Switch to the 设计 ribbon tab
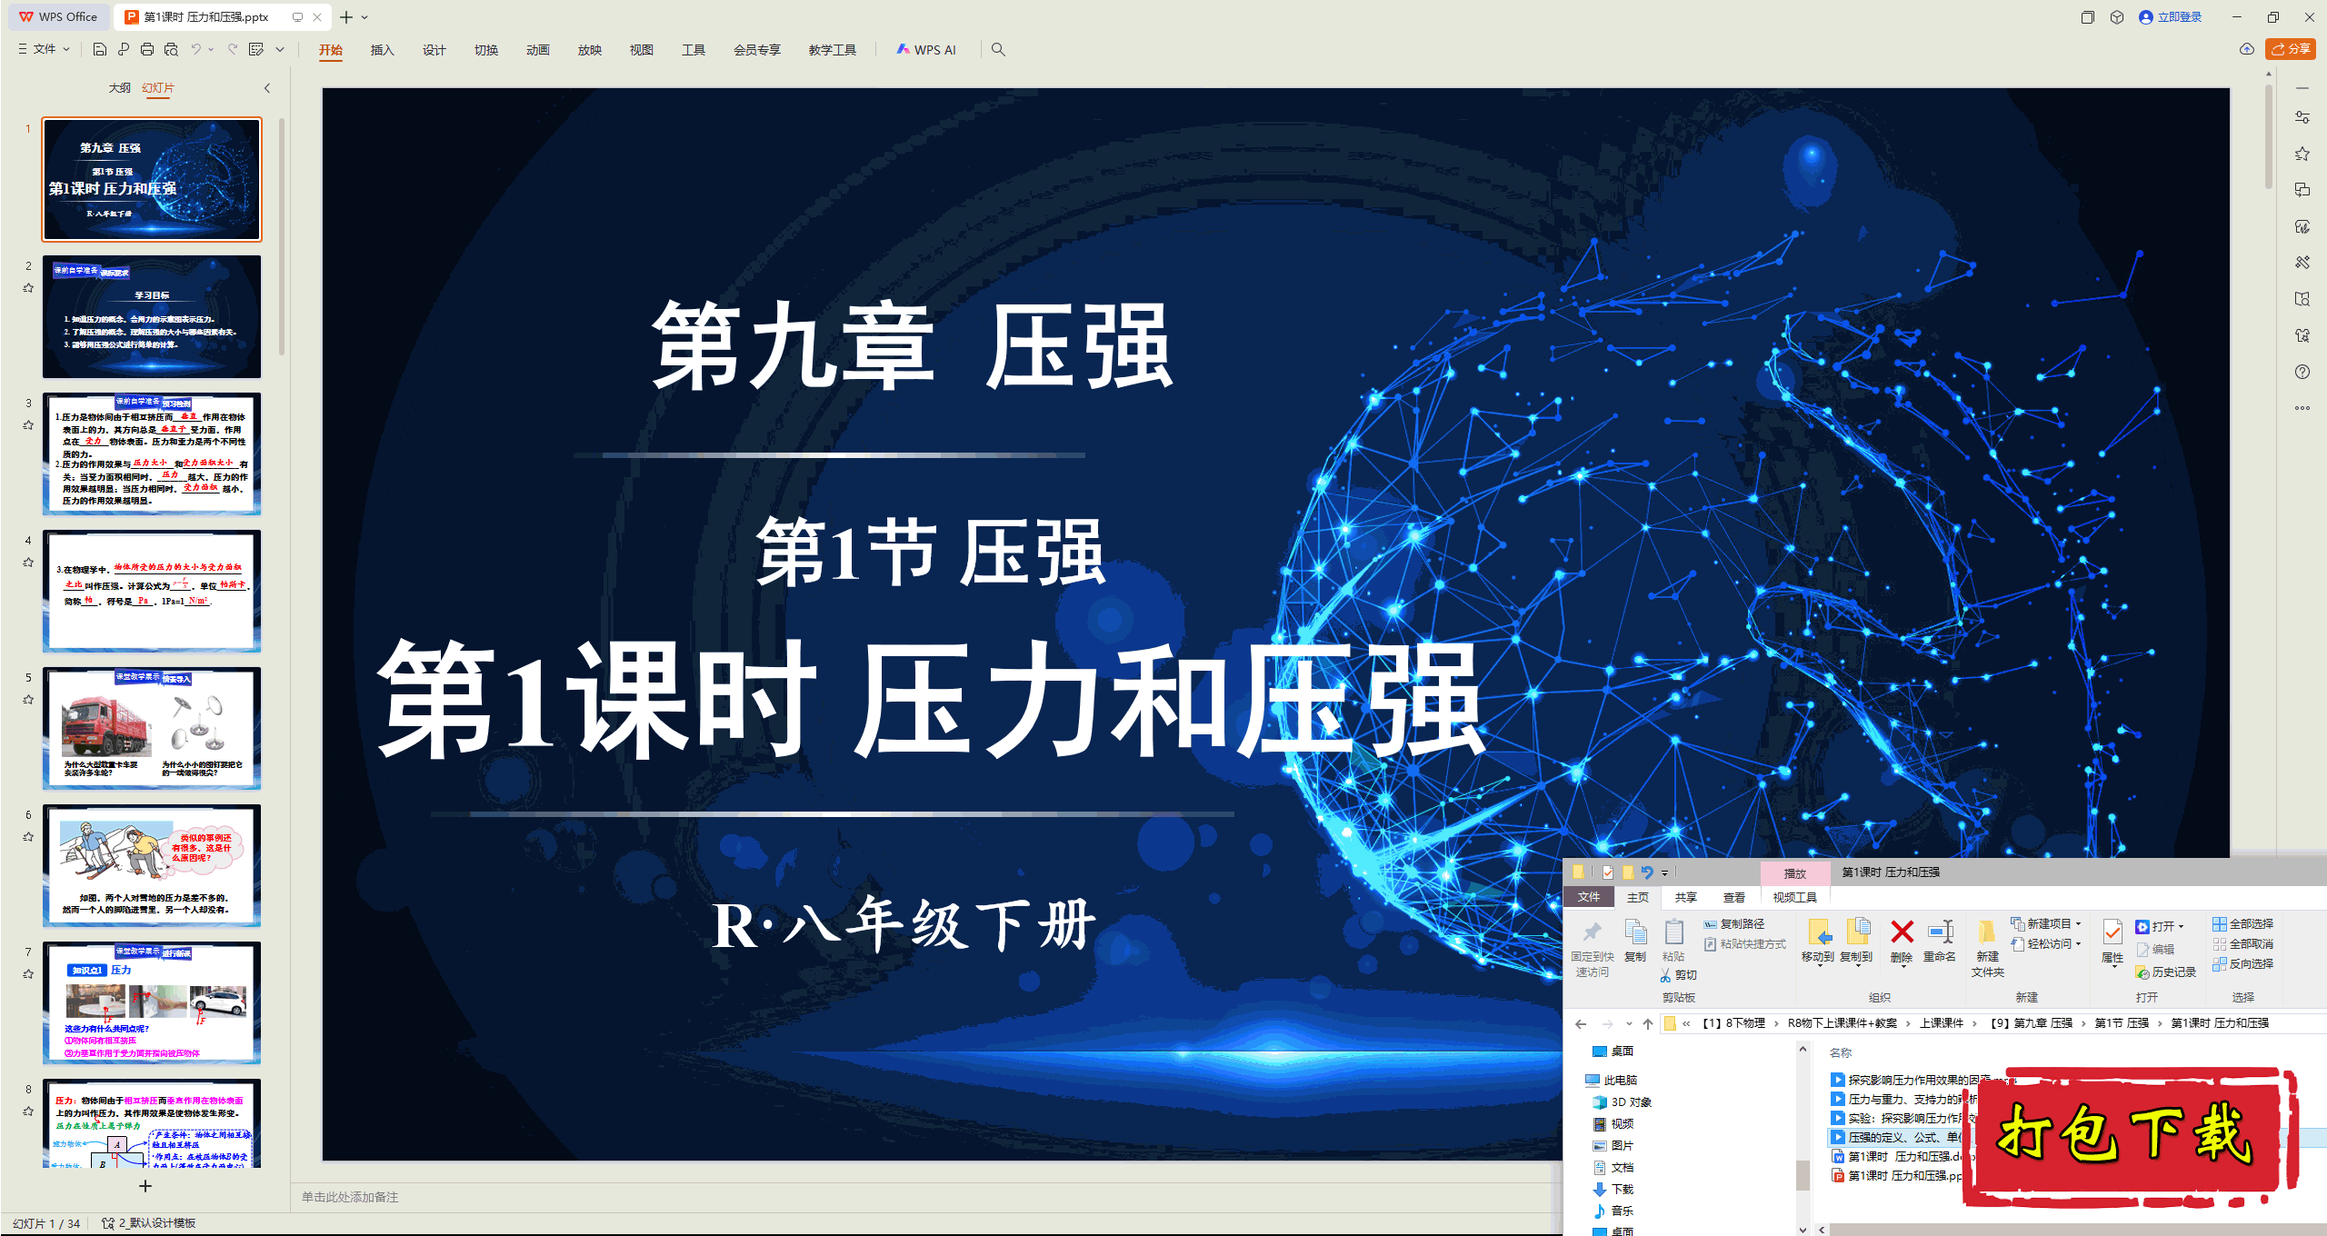This screenshot has height=1236, width=2327. [x=434, y=50]
